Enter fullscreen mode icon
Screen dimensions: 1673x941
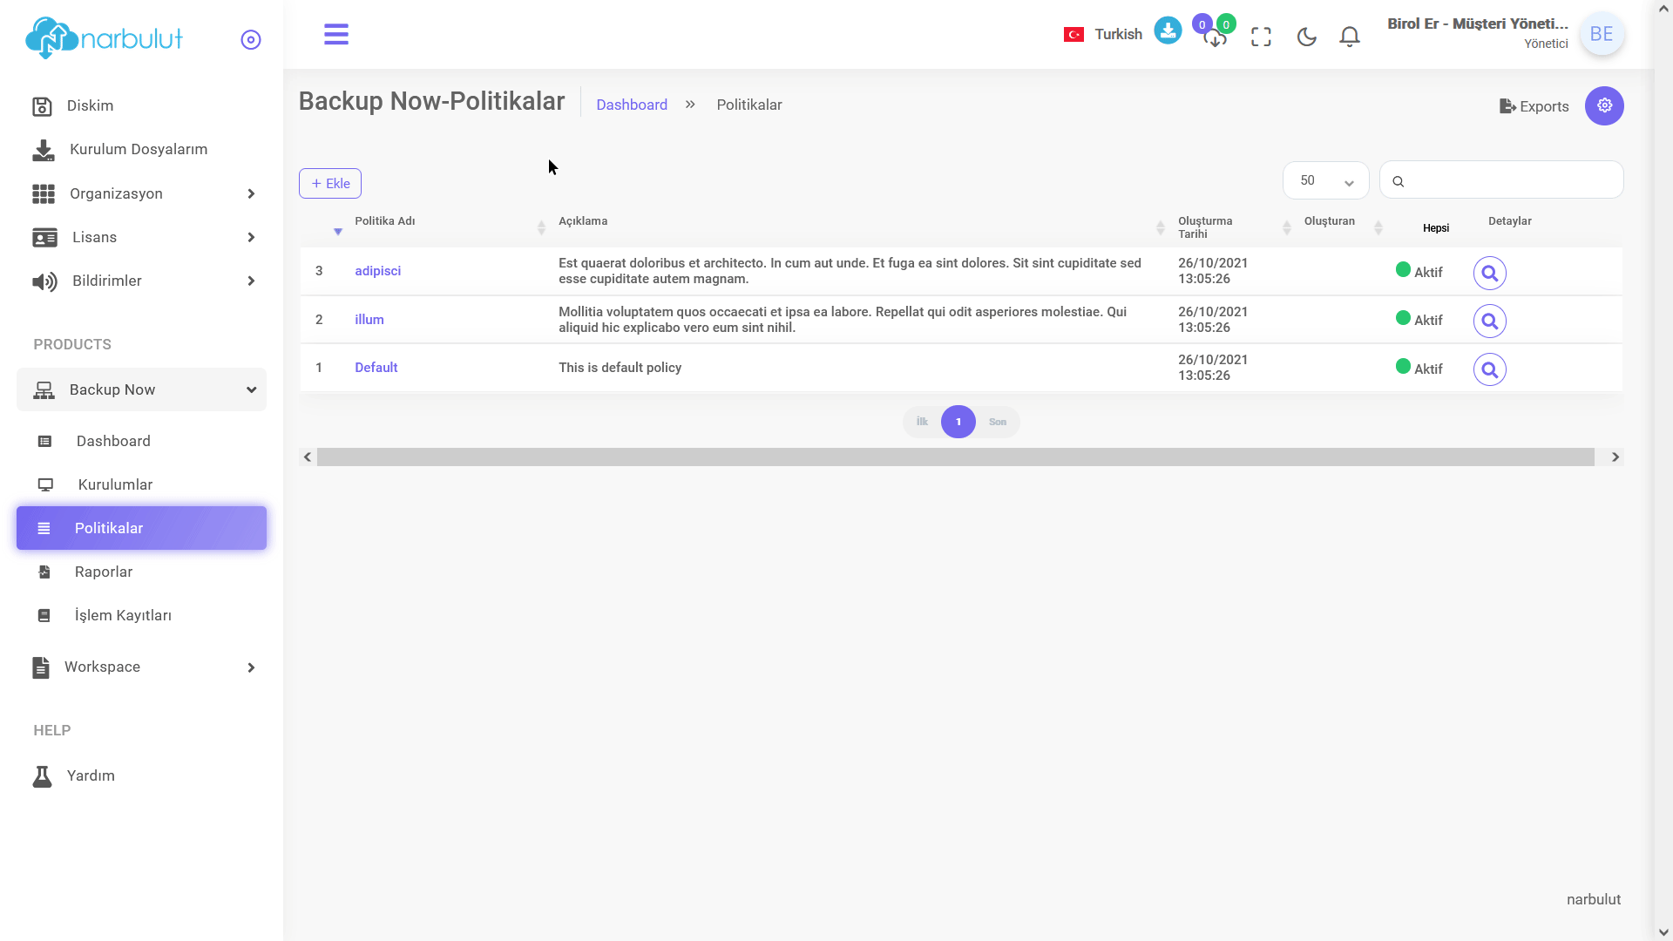(x=1261, y=37)
